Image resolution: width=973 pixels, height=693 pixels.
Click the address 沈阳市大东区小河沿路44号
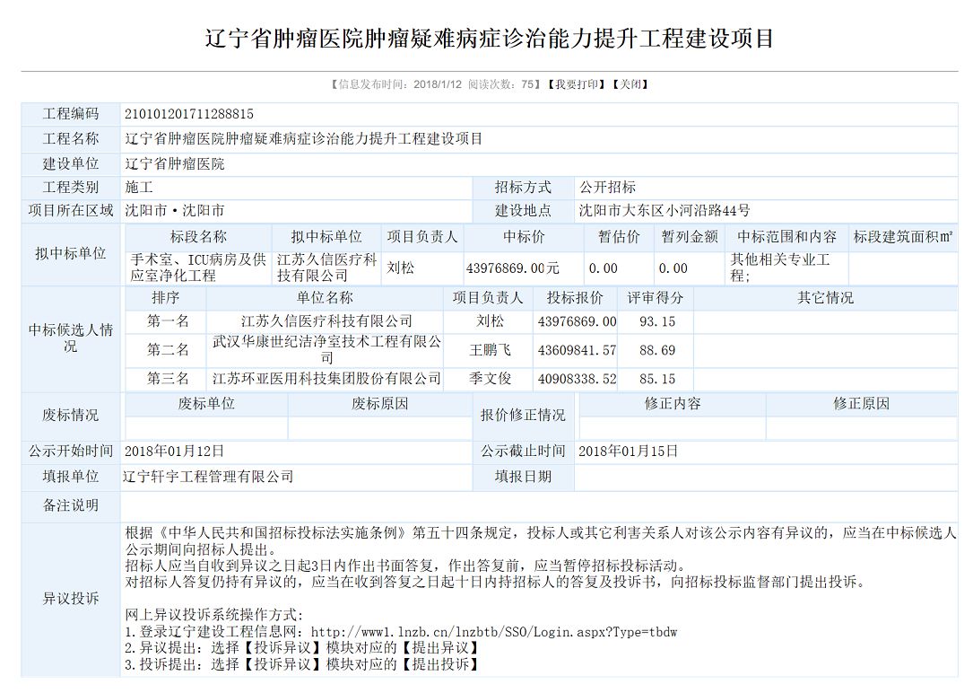(664, 211)
